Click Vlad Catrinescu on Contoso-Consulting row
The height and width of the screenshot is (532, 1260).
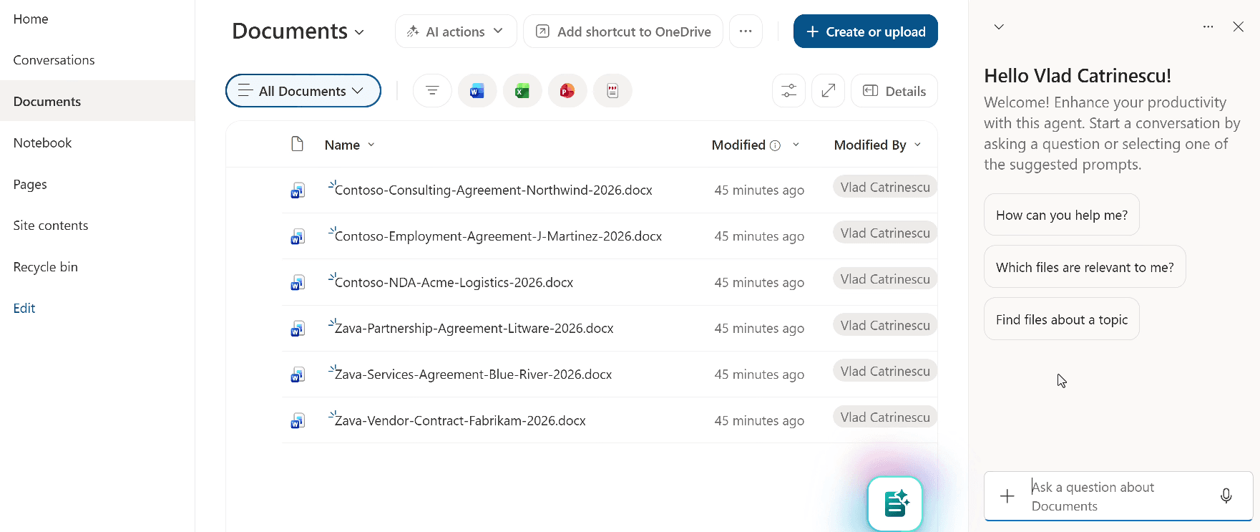[x=885, y=187]
